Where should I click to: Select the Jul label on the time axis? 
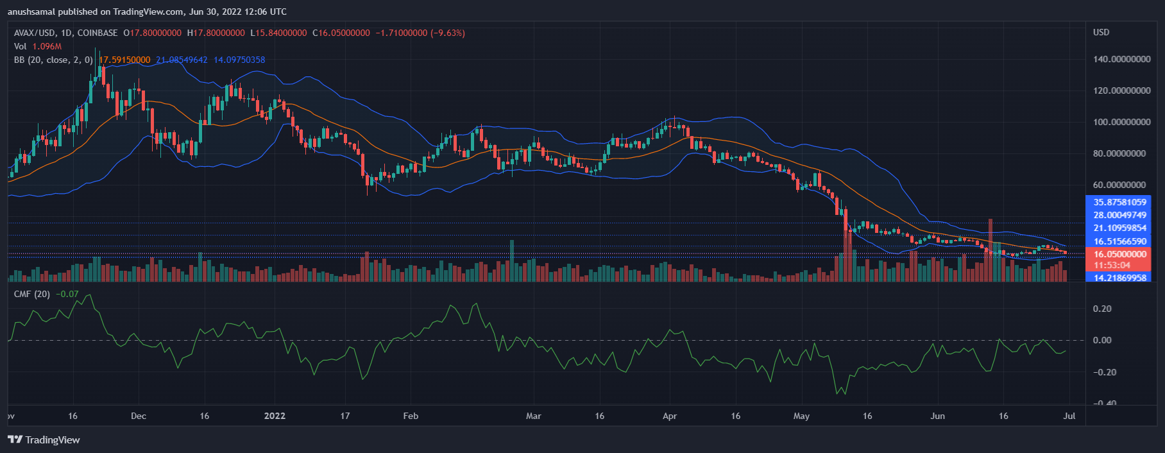1069,416
